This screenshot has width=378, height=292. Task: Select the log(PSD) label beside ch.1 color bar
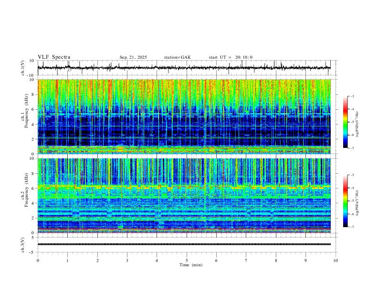(357, 124)
